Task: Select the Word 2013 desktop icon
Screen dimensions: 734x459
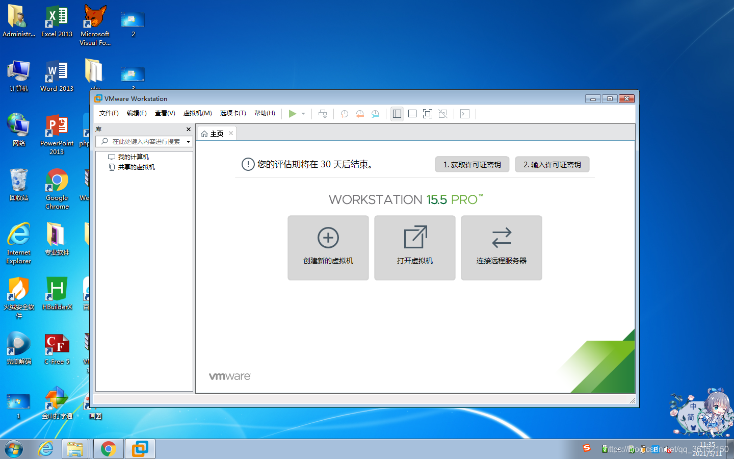Action: coord(57,75)
